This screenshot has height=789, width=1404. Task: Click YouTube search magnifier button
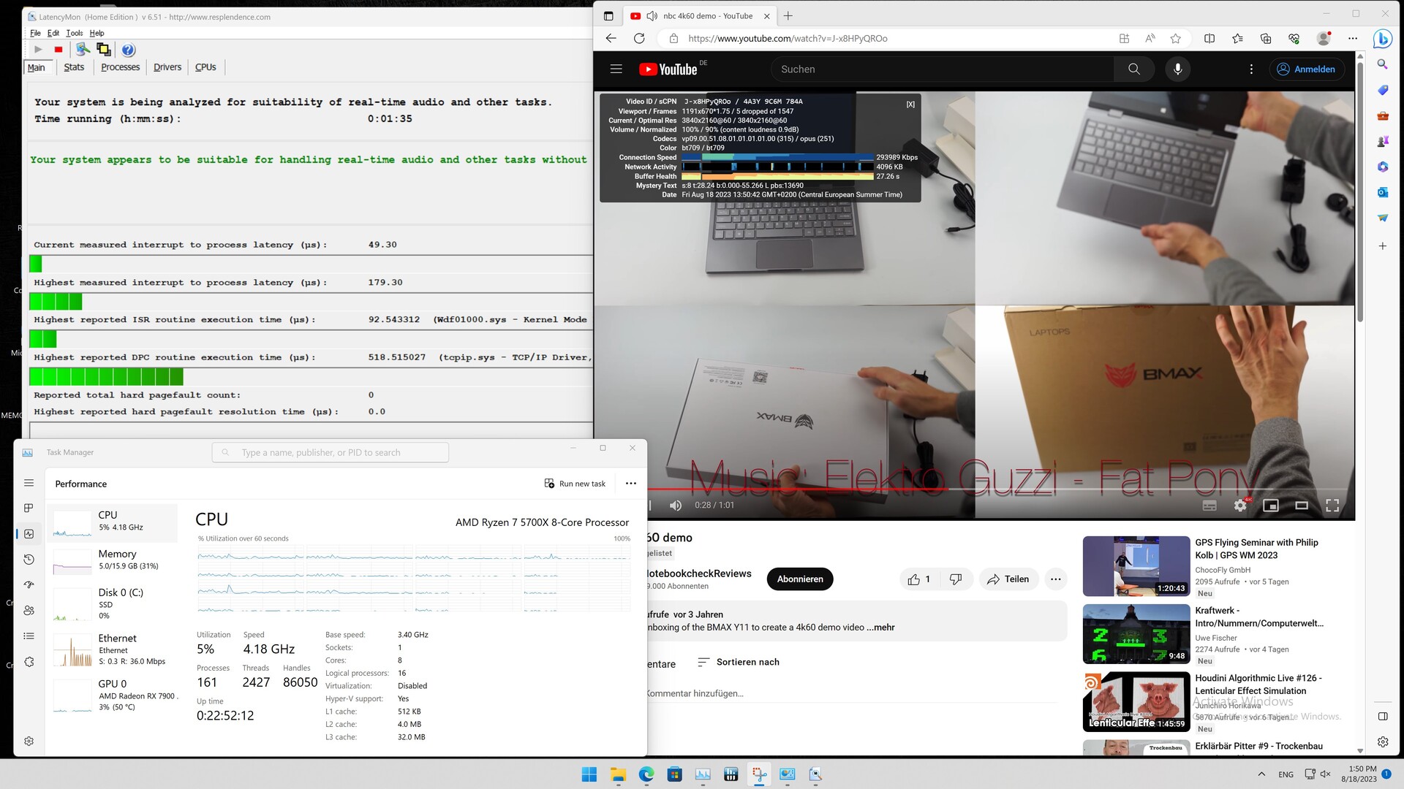(1134, 69)
